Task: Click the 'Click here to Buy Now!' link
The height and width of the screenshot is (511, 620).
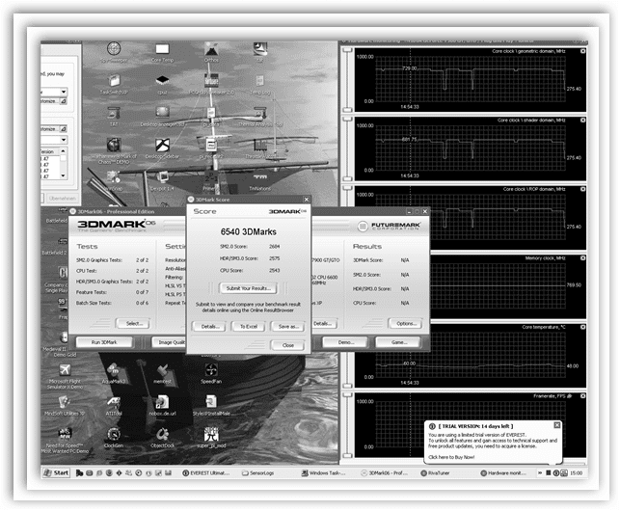Action: [451, 457]
